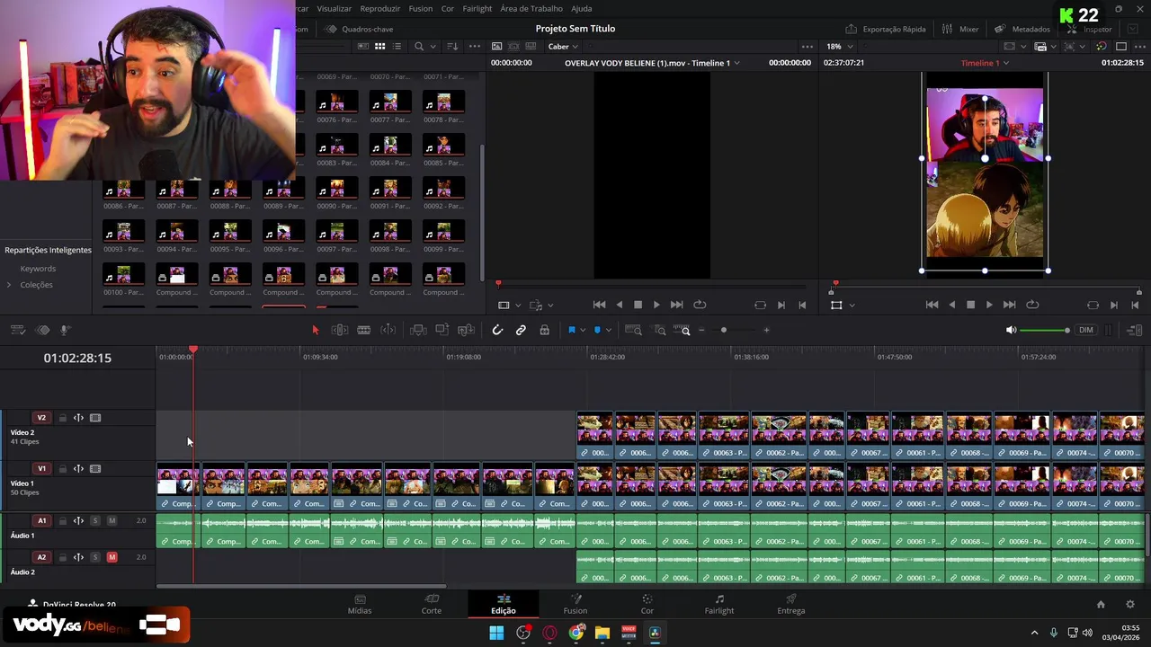
Task: Click the Replace Clip toolbar icon
Action: (x=466, y=330)
